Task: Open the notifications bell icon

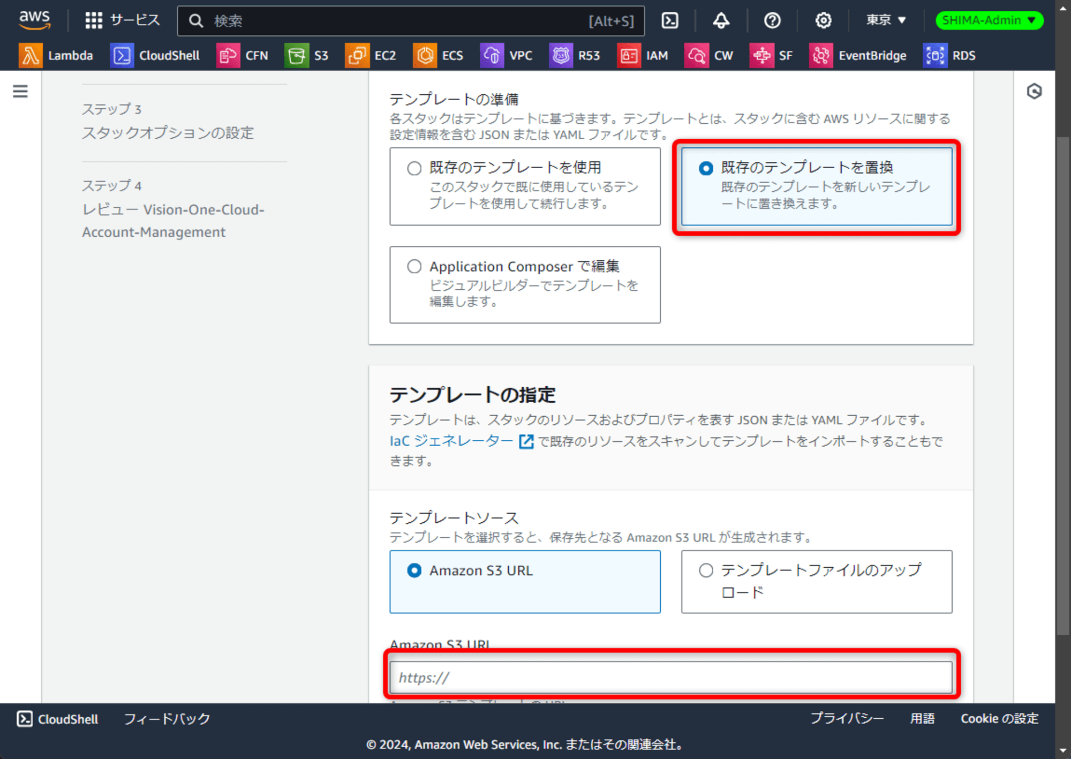Action: click(x=721, y=20)
